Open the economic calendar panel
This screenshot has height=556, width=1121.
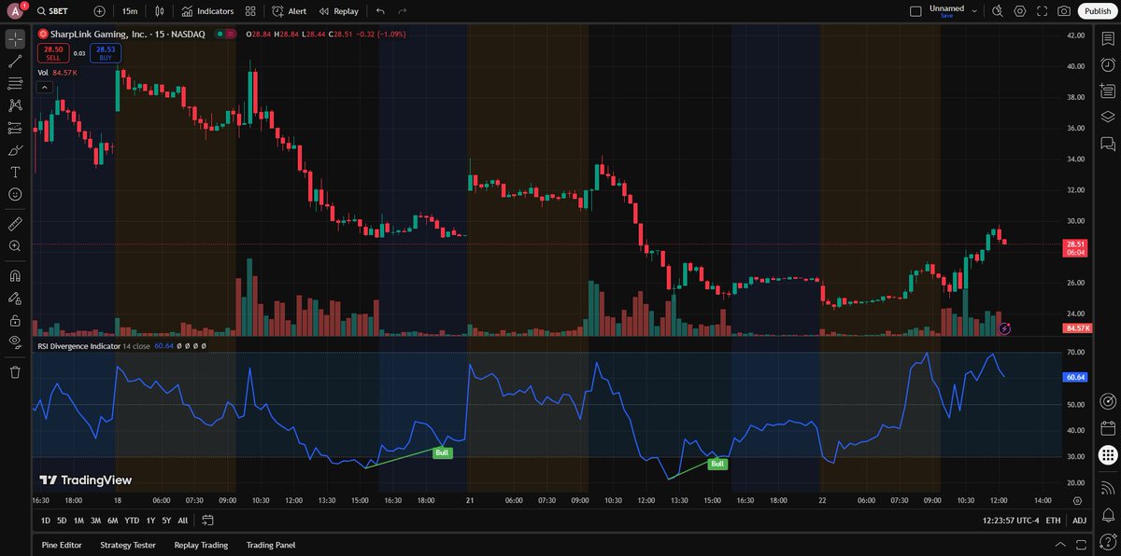pyautogui.click(x=1108, y=429)
